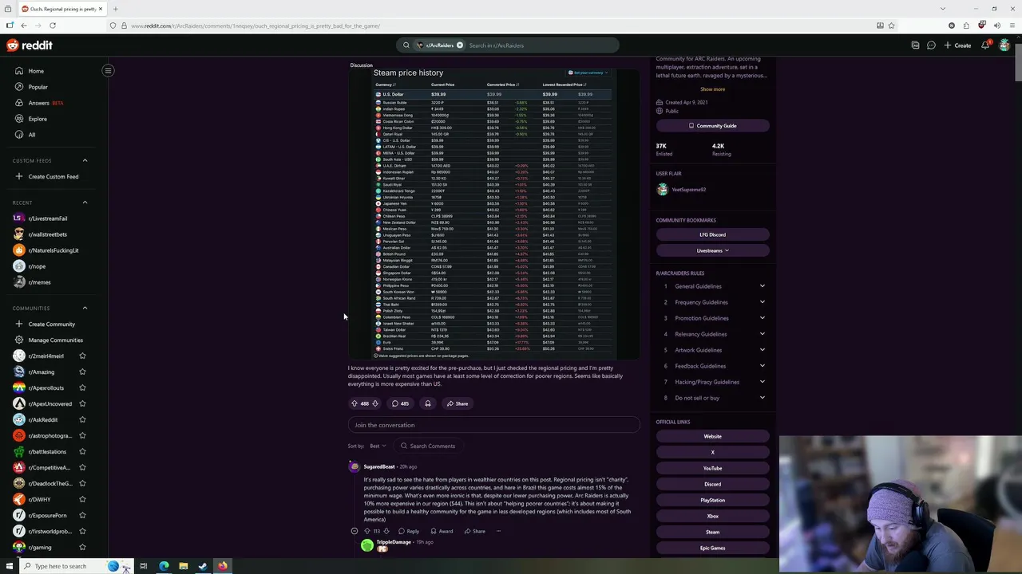Image resolution: width=1022 pixels, height=574 pixels.
Task: Open the Reddit logo home link
Action: (x=30, y=45)
